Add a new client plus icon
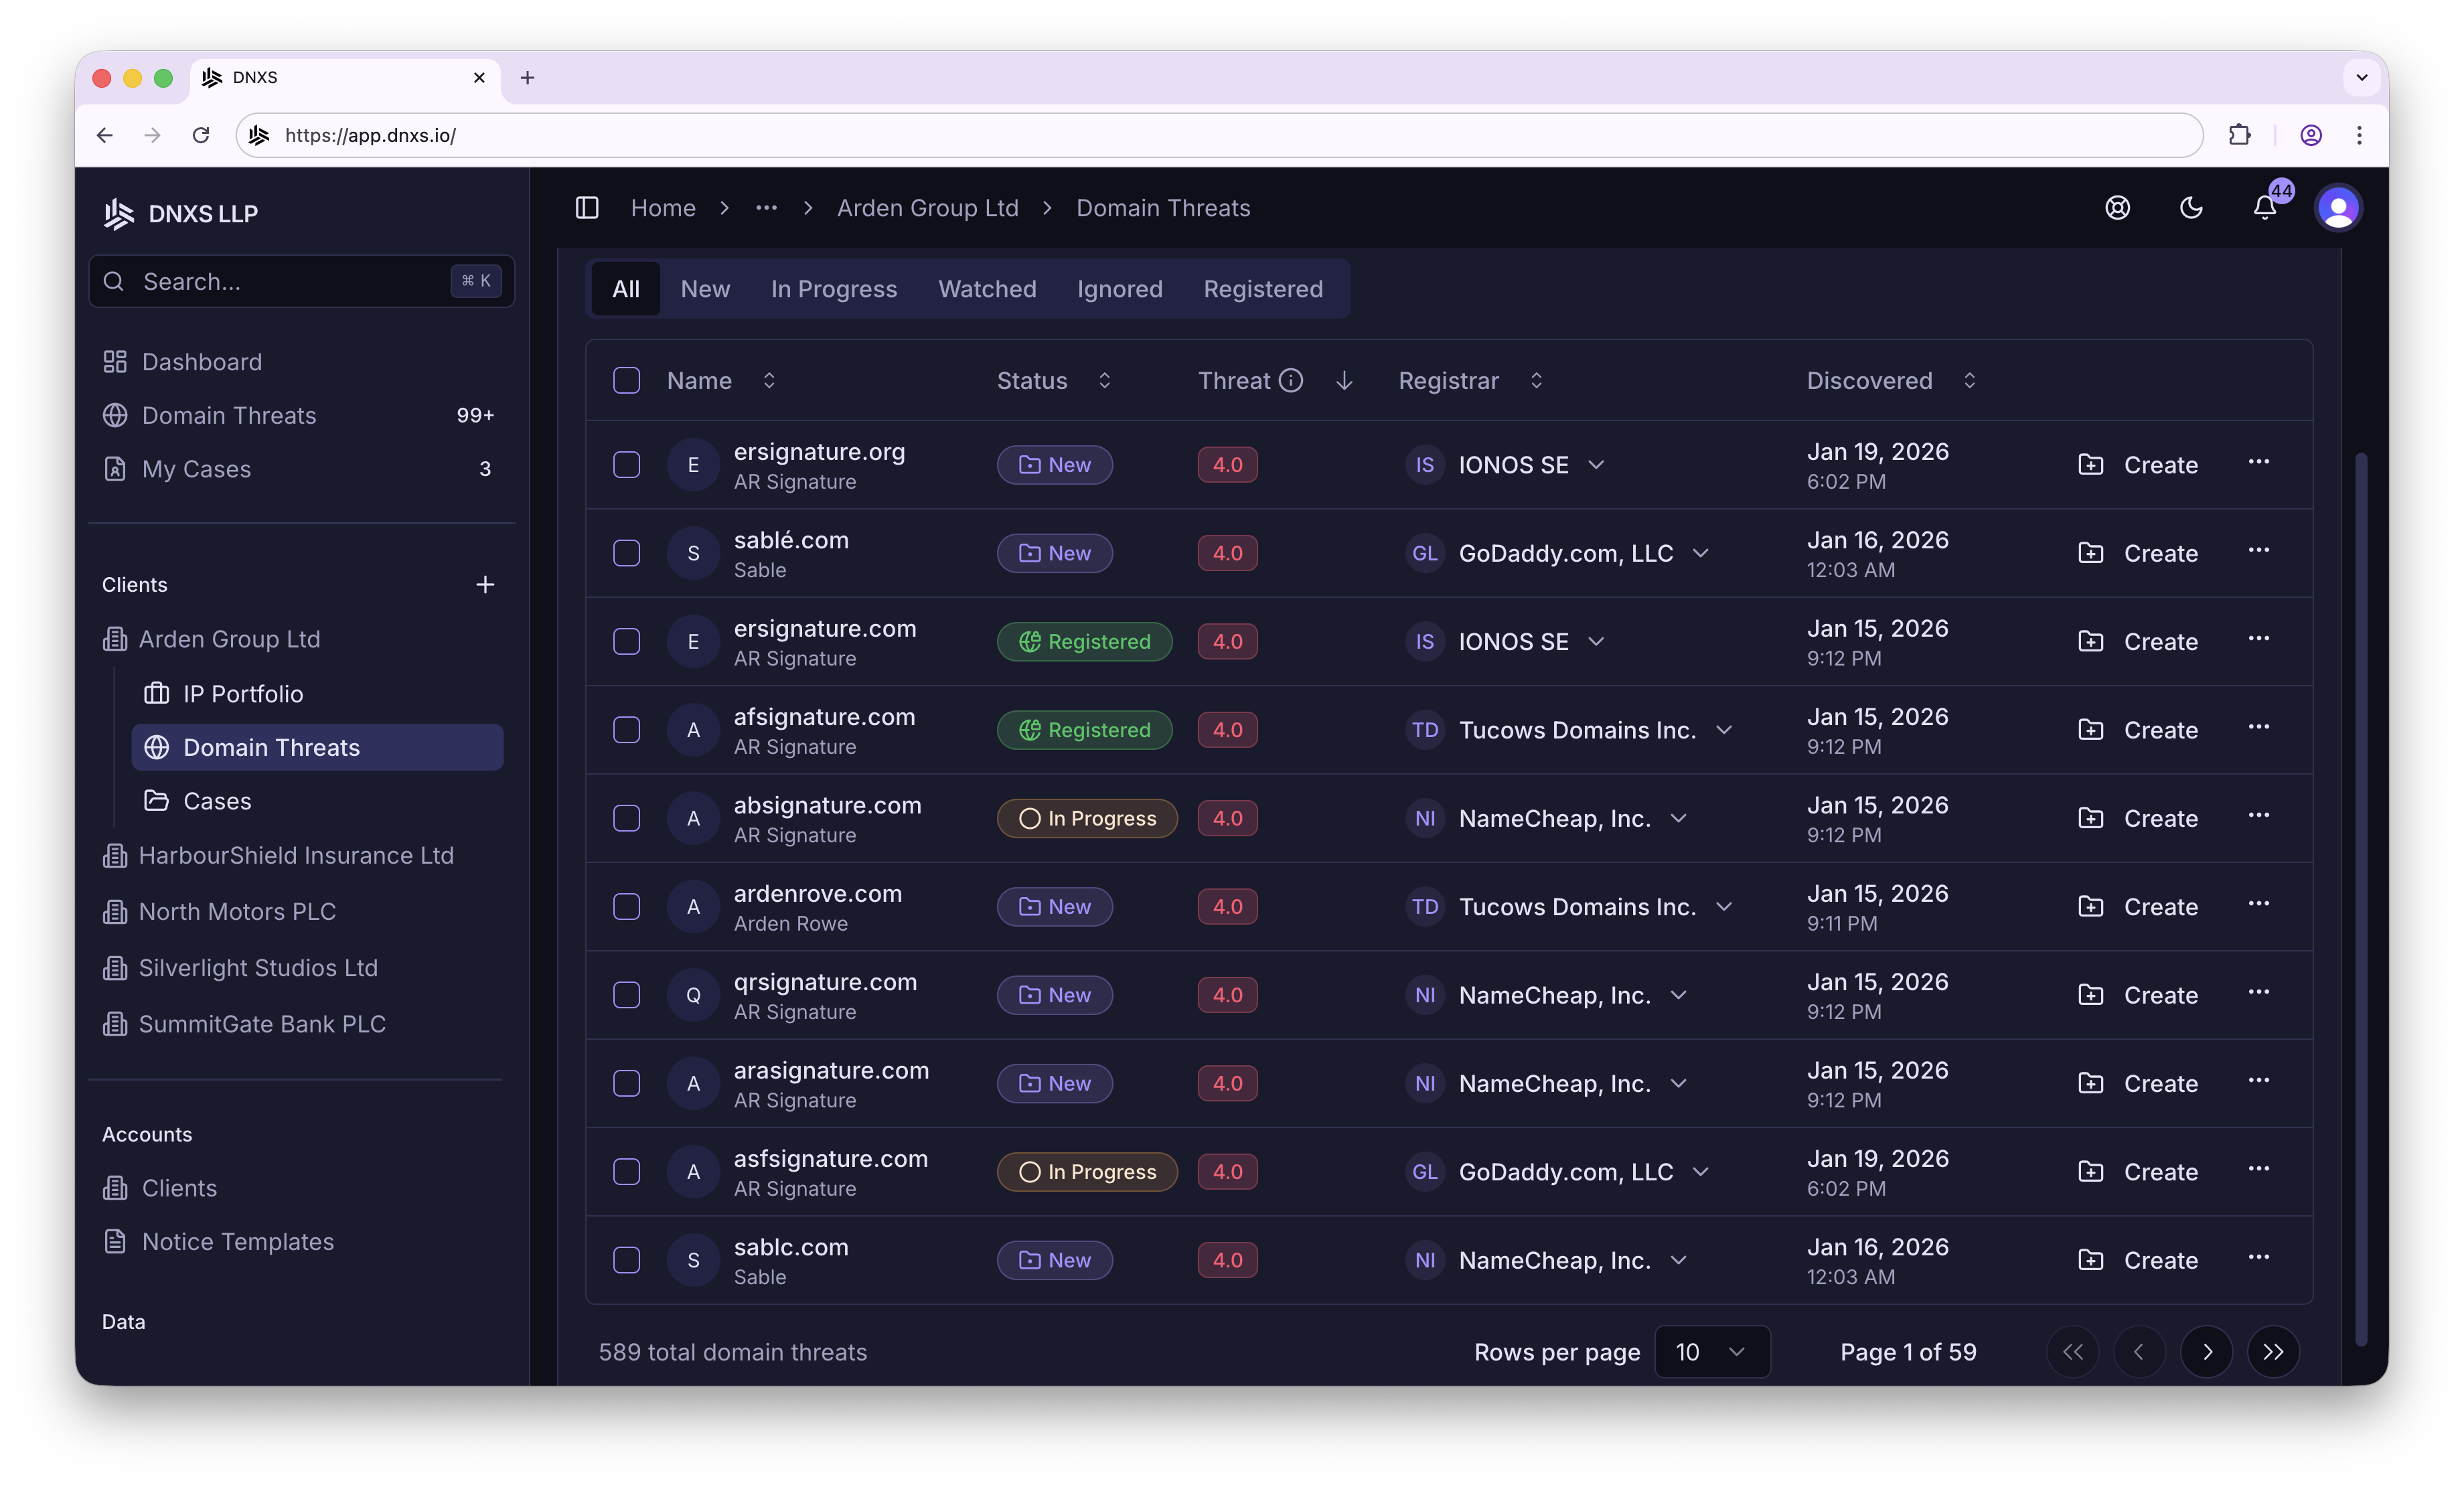The image size is (2464, 1485). pyautogui.click(x=485, y=585)
